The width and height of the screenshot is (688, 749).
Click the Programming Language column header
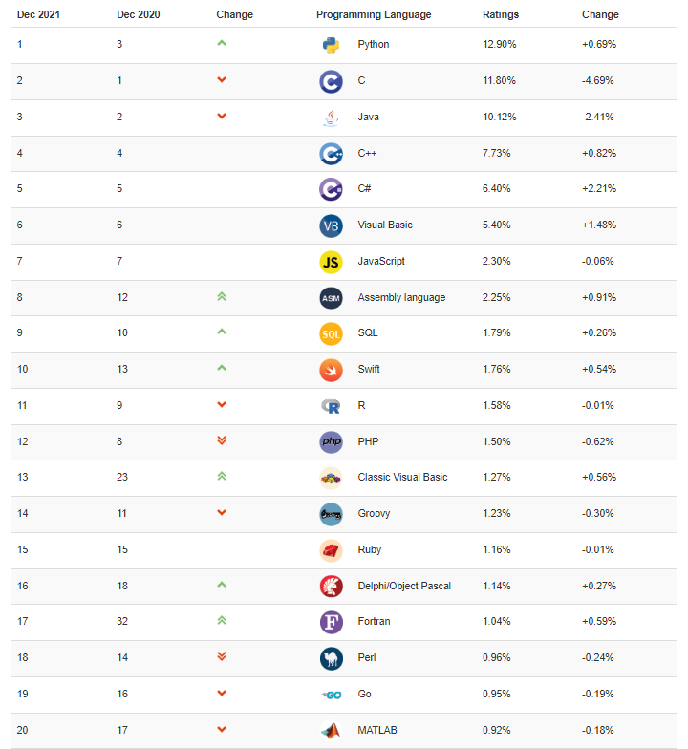(x=374, y=14)
